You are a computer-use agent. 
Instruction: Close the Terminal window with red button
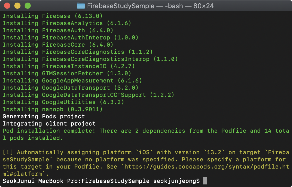(7, 6)
